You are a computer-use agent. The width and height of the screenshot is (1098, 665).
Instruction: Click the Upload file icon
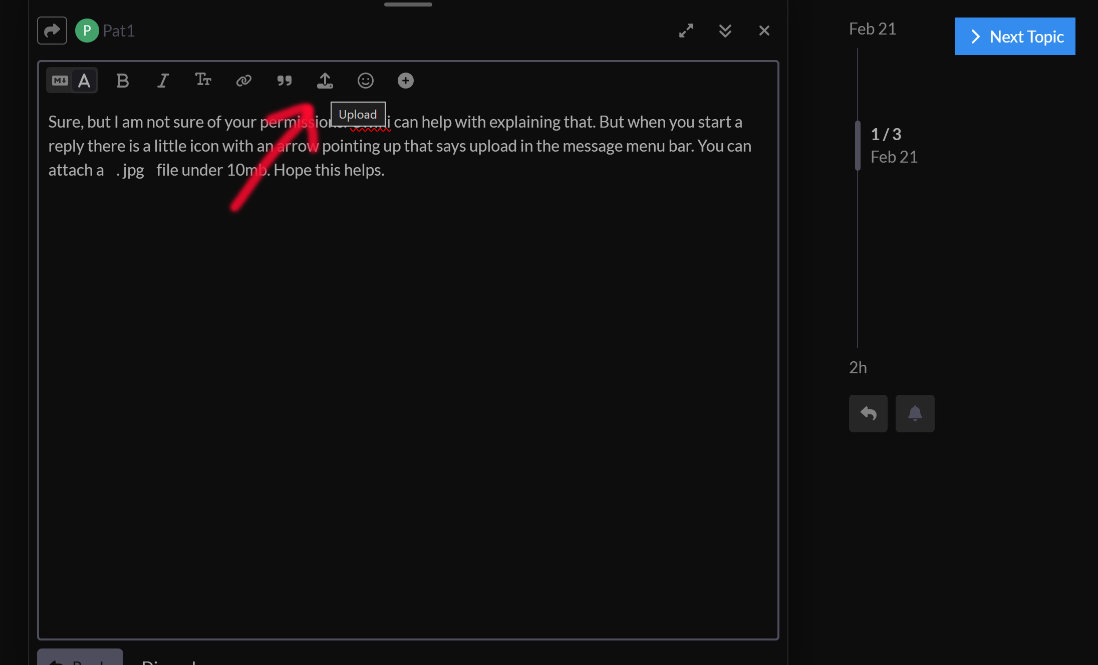point(325,81)
